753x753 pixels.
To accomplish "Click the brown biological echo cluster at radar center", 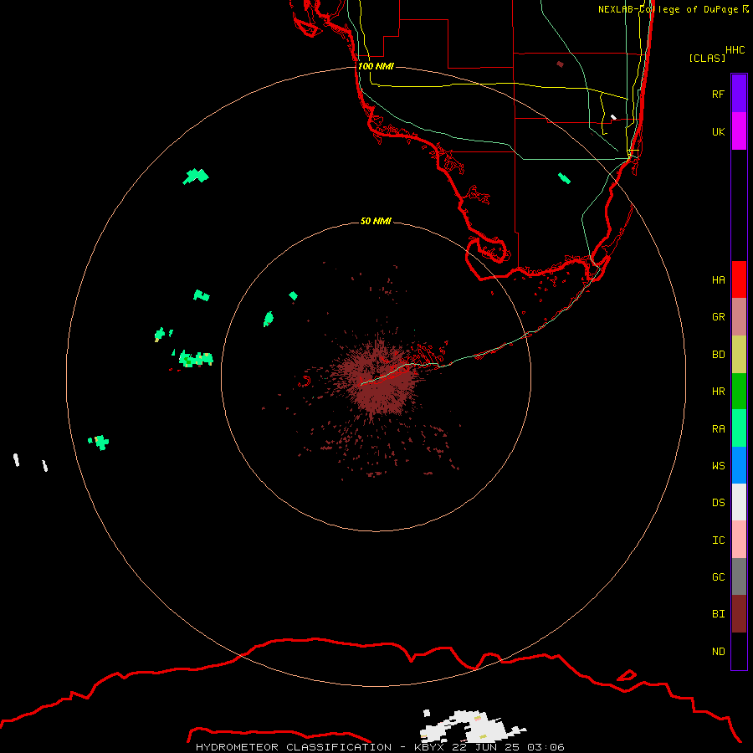I will click(x=379, y=377).
